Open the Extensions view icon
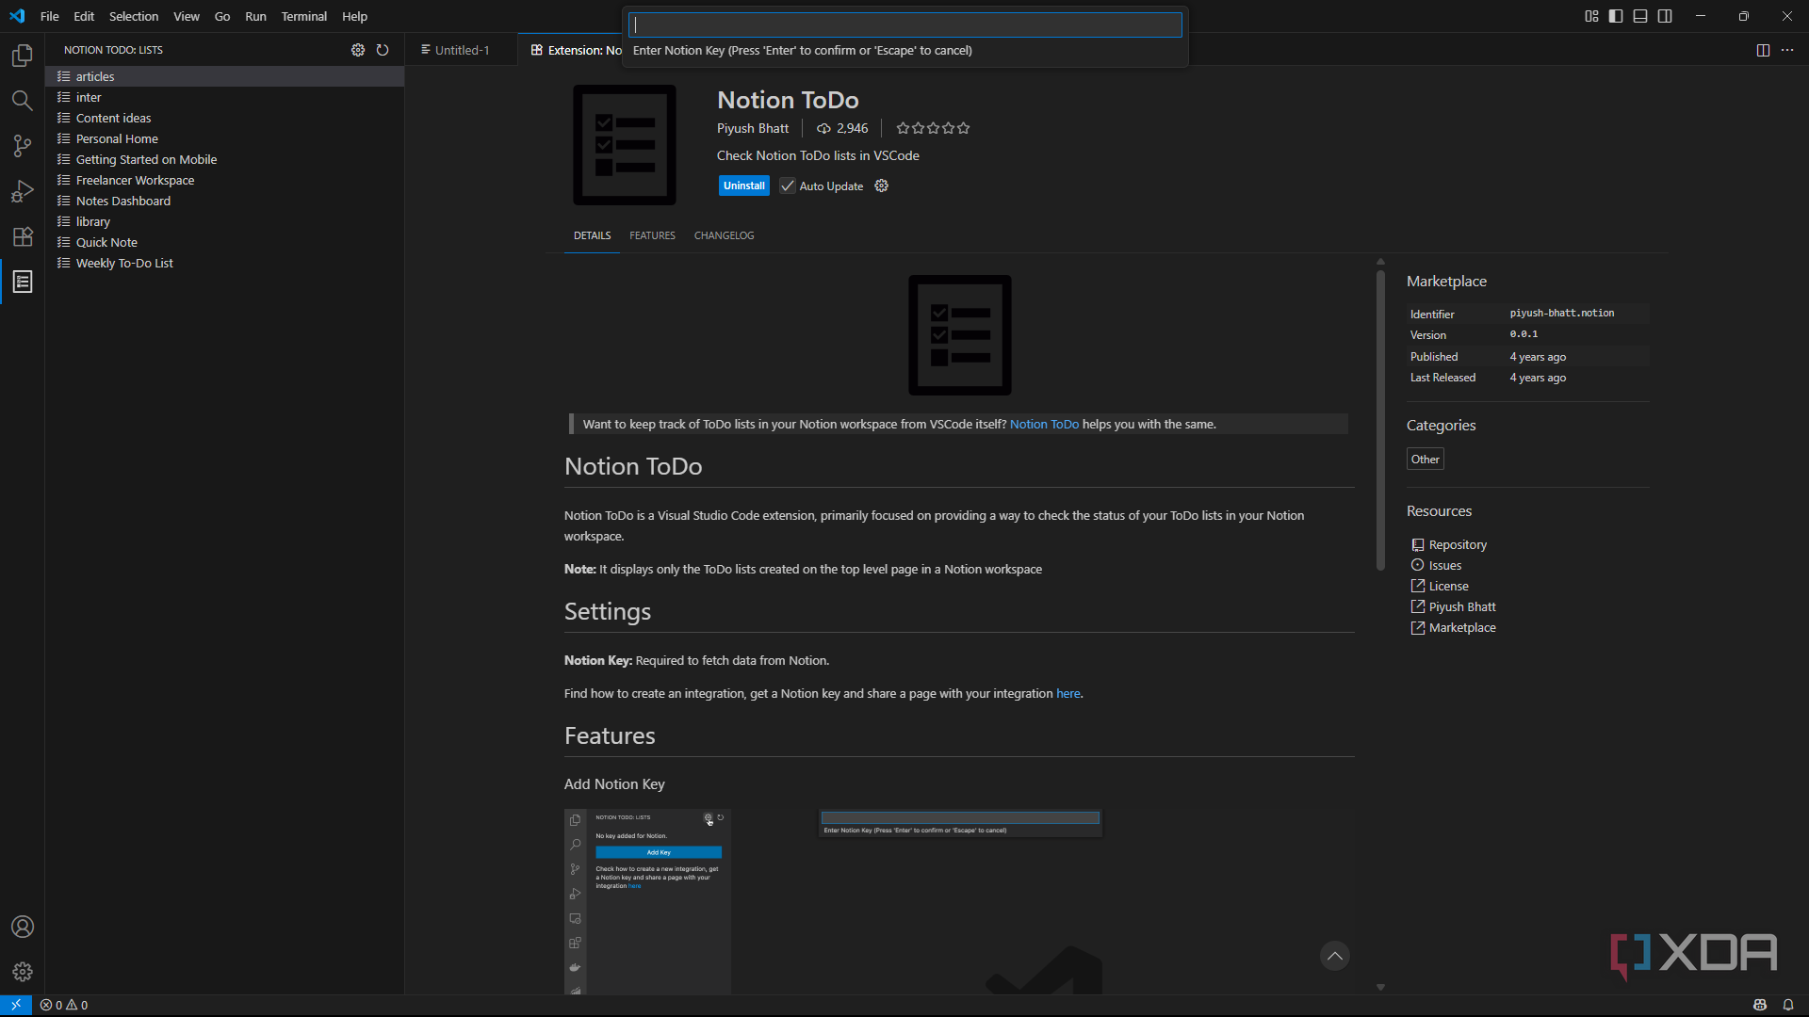1809x1017 pixels. tap(23, 236)
